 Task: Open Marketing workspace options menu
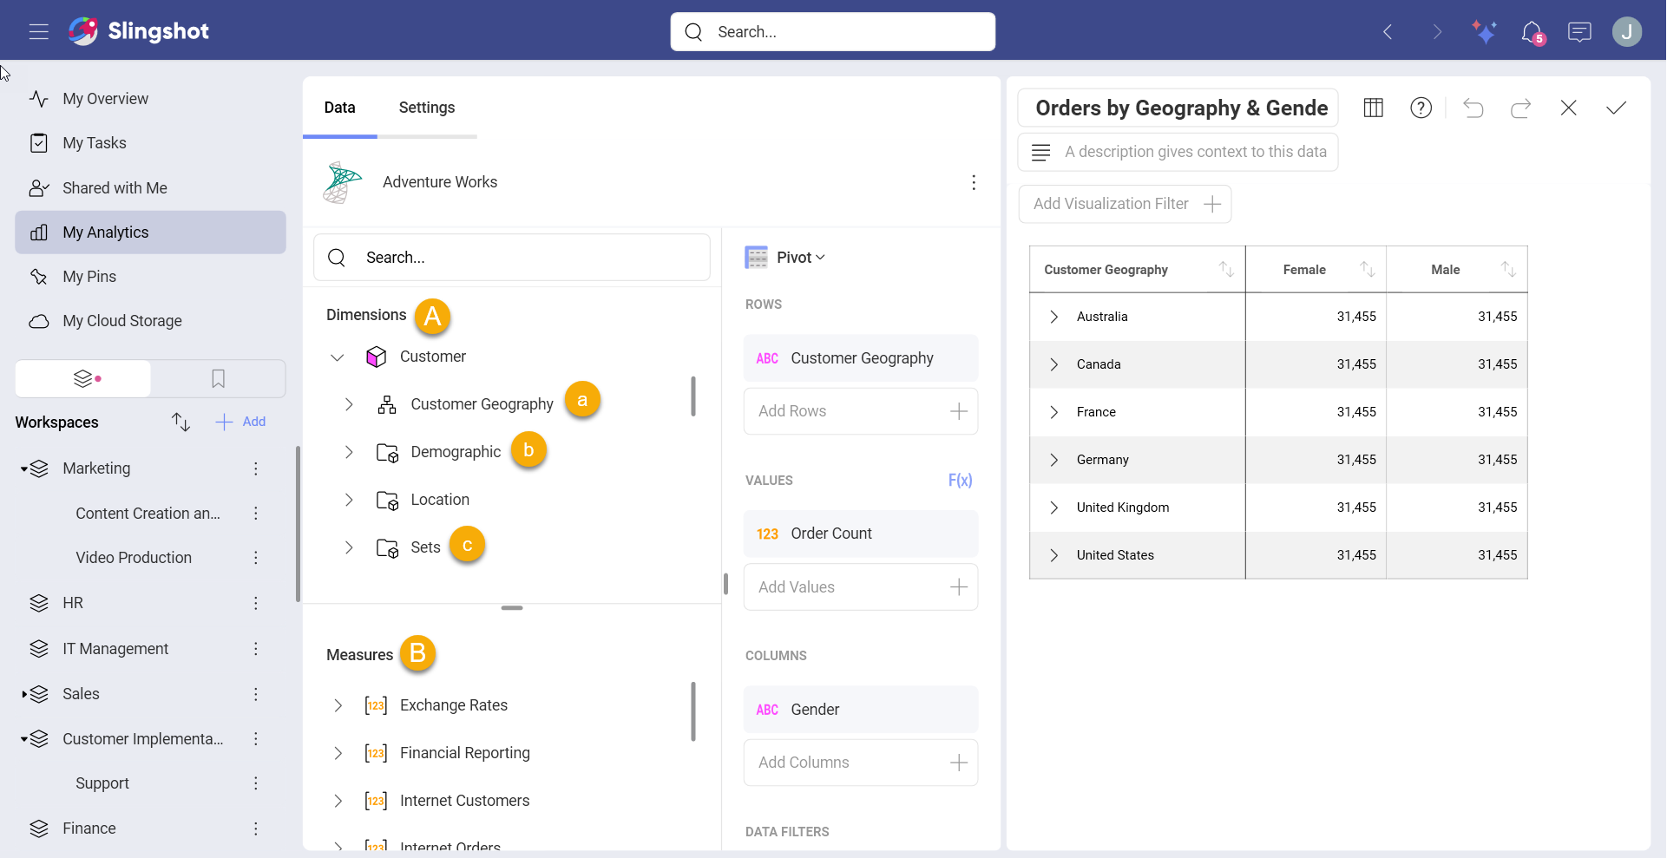[256, 468]
